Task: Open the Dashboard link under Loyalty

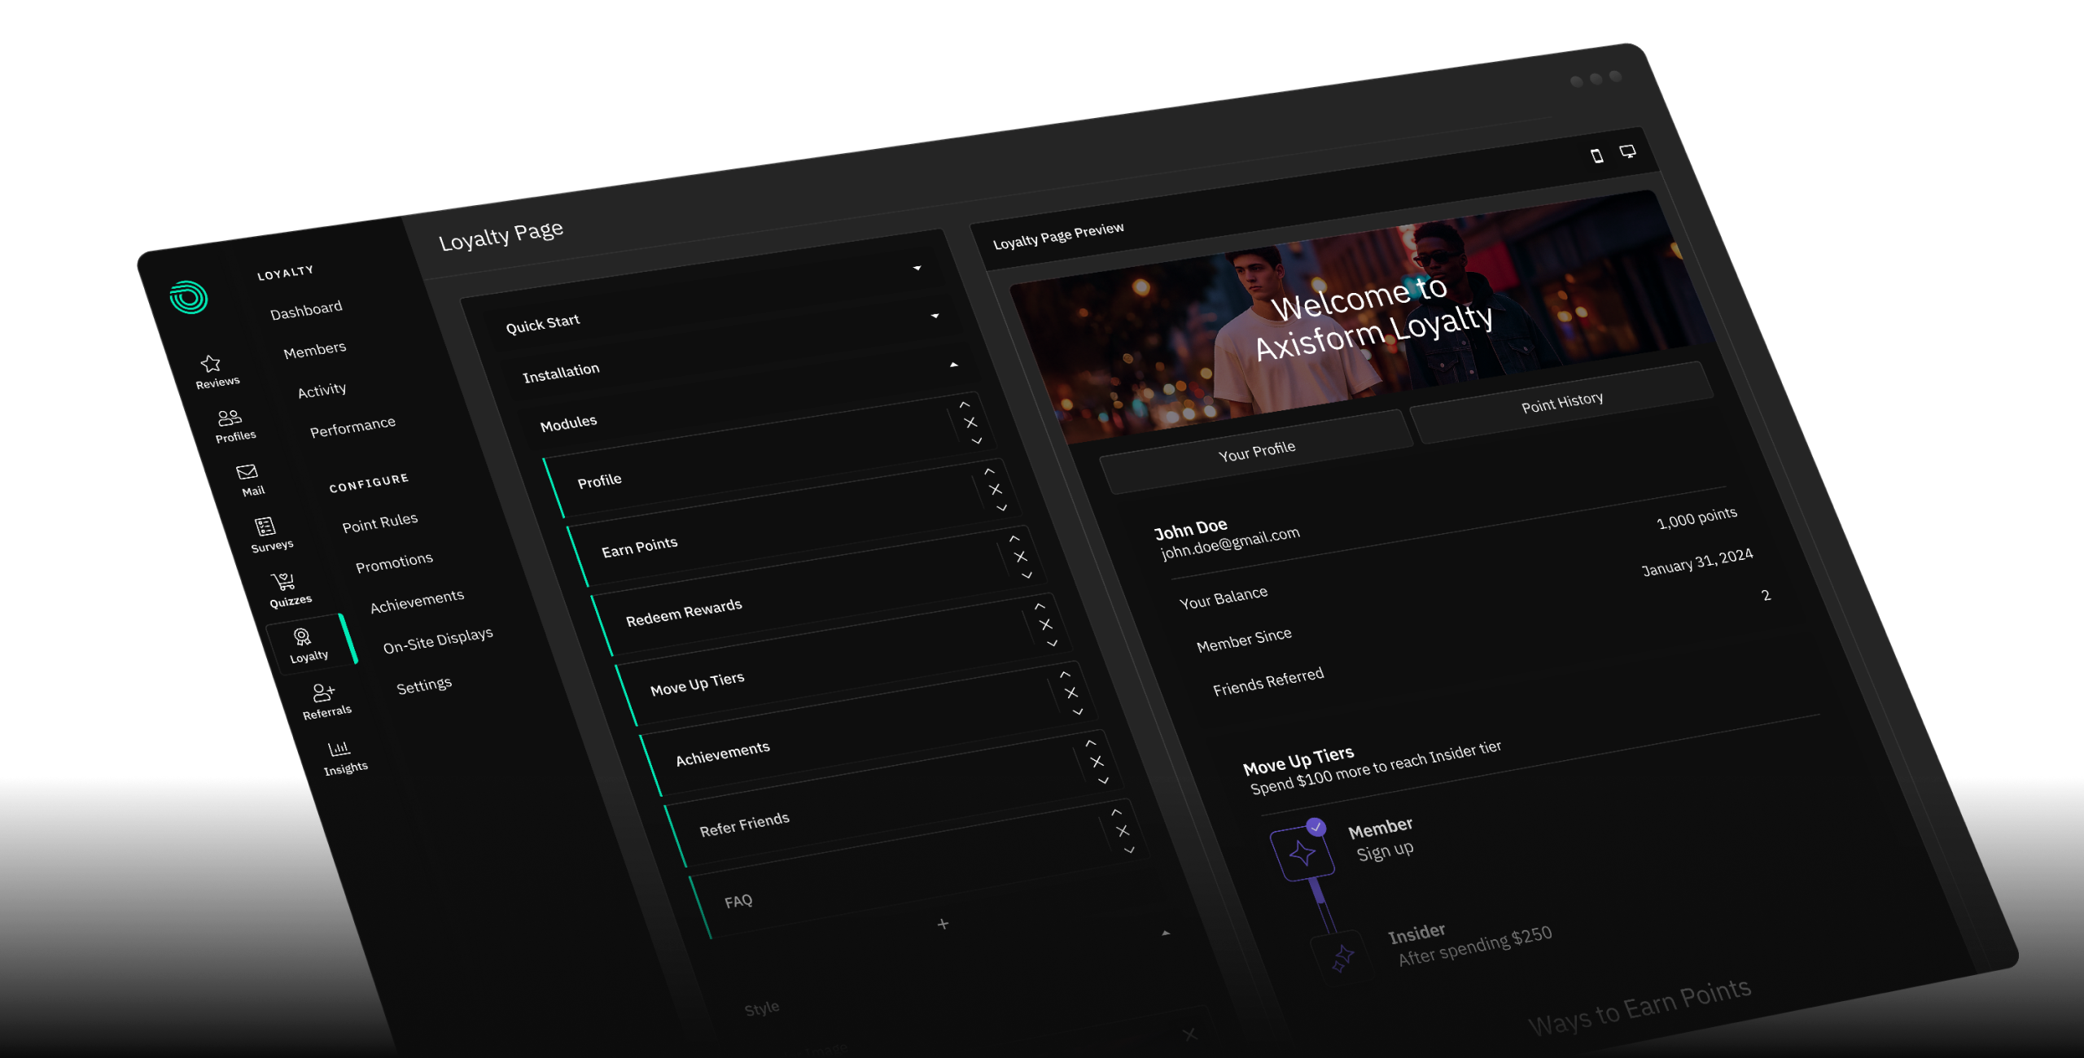Action: pos(306,310)
